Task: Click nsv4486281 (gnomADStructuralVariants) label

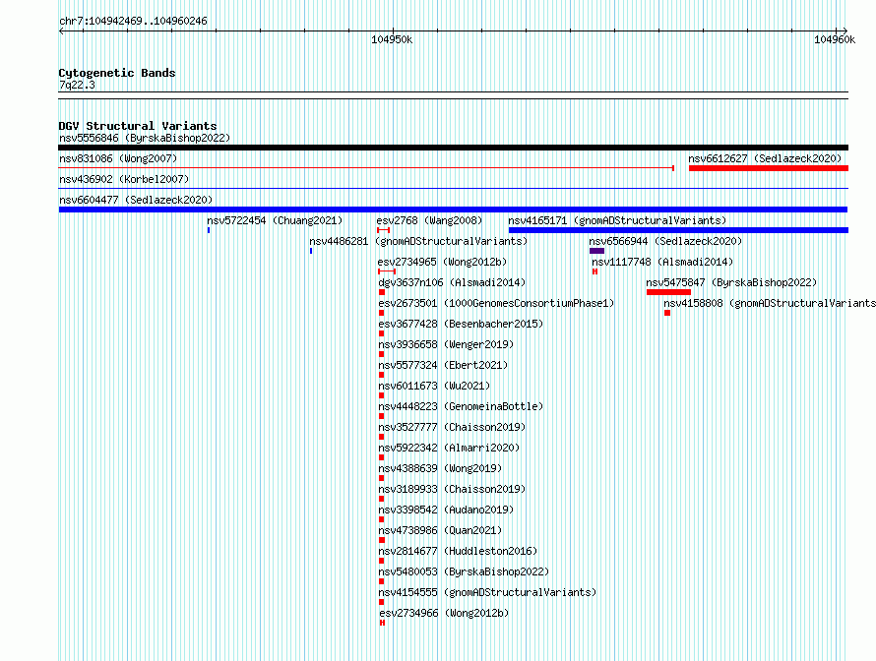Action: pos(418,241)
